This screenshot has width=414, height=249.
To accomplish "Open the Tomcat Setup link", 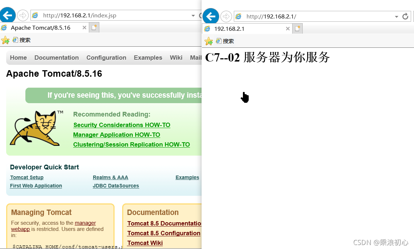I will [27, 177].
